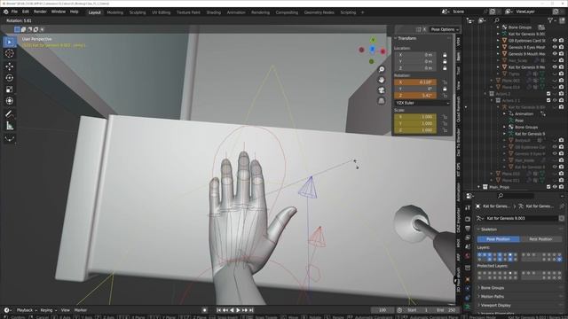Toggle Scale X lock
The width and height of the screenshot is (568, 319).
pyautogui.click(x=445, y=117)
